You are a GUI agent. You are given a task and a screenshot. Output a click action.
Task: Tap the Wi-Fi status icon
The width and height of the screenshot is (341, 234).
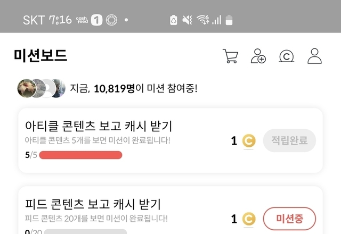tap(203, 20)
